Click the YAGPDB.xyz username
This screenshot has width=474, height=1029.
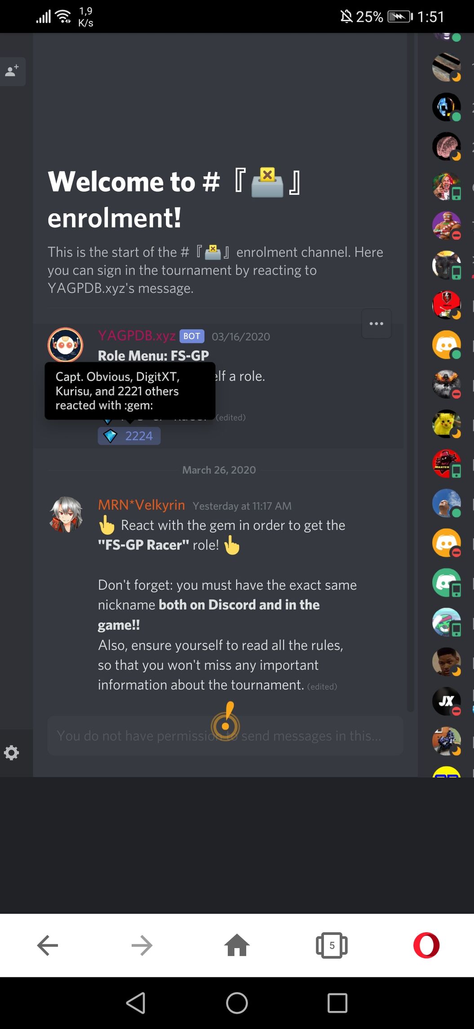coord(137,336)
